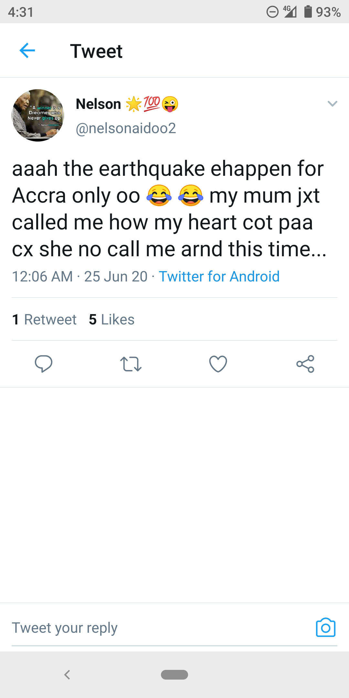Expand the tweet options chevron

point(332,104)
